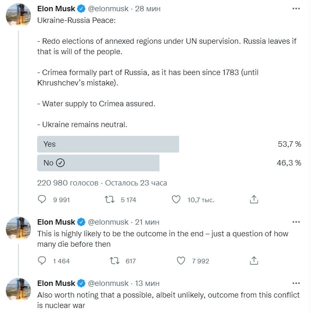Viewport: 311px width, 313px height.
Task: Like the Ukraine-Russia Peace poll tweet
Action: [177, 200]
